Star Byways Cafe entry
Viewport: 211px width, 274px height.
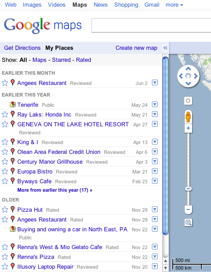click(x=5, y=181)
